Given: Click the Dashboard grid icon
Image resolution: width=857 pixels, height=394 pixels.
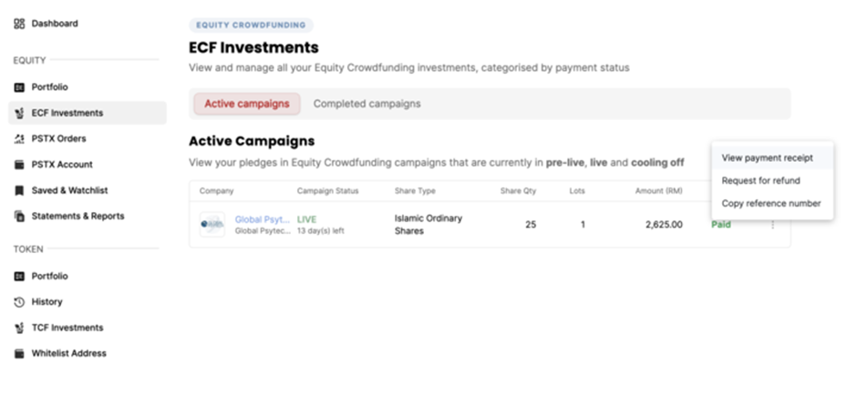Looking at the screenshot, I should coord(19,24).
